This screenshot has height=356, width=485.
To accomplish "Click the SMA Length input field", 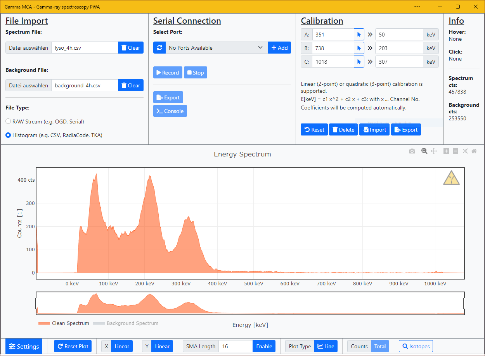I will (x=236, y=346).
